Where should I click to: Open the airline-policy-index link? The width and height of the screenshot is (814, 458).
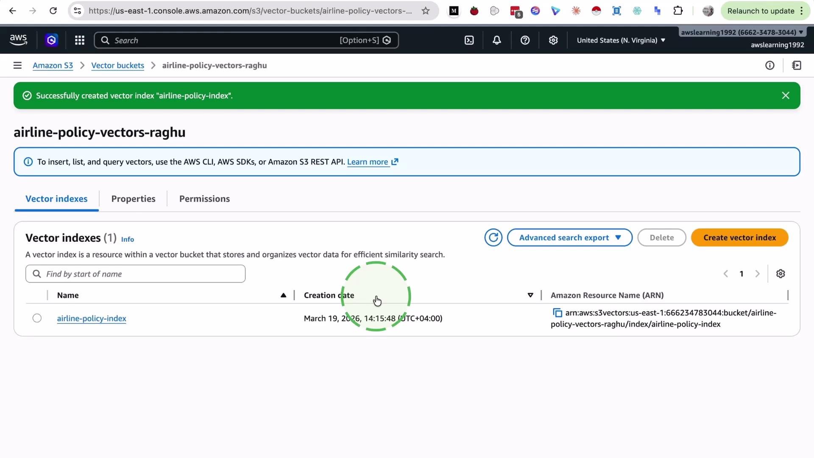point(92,318)
